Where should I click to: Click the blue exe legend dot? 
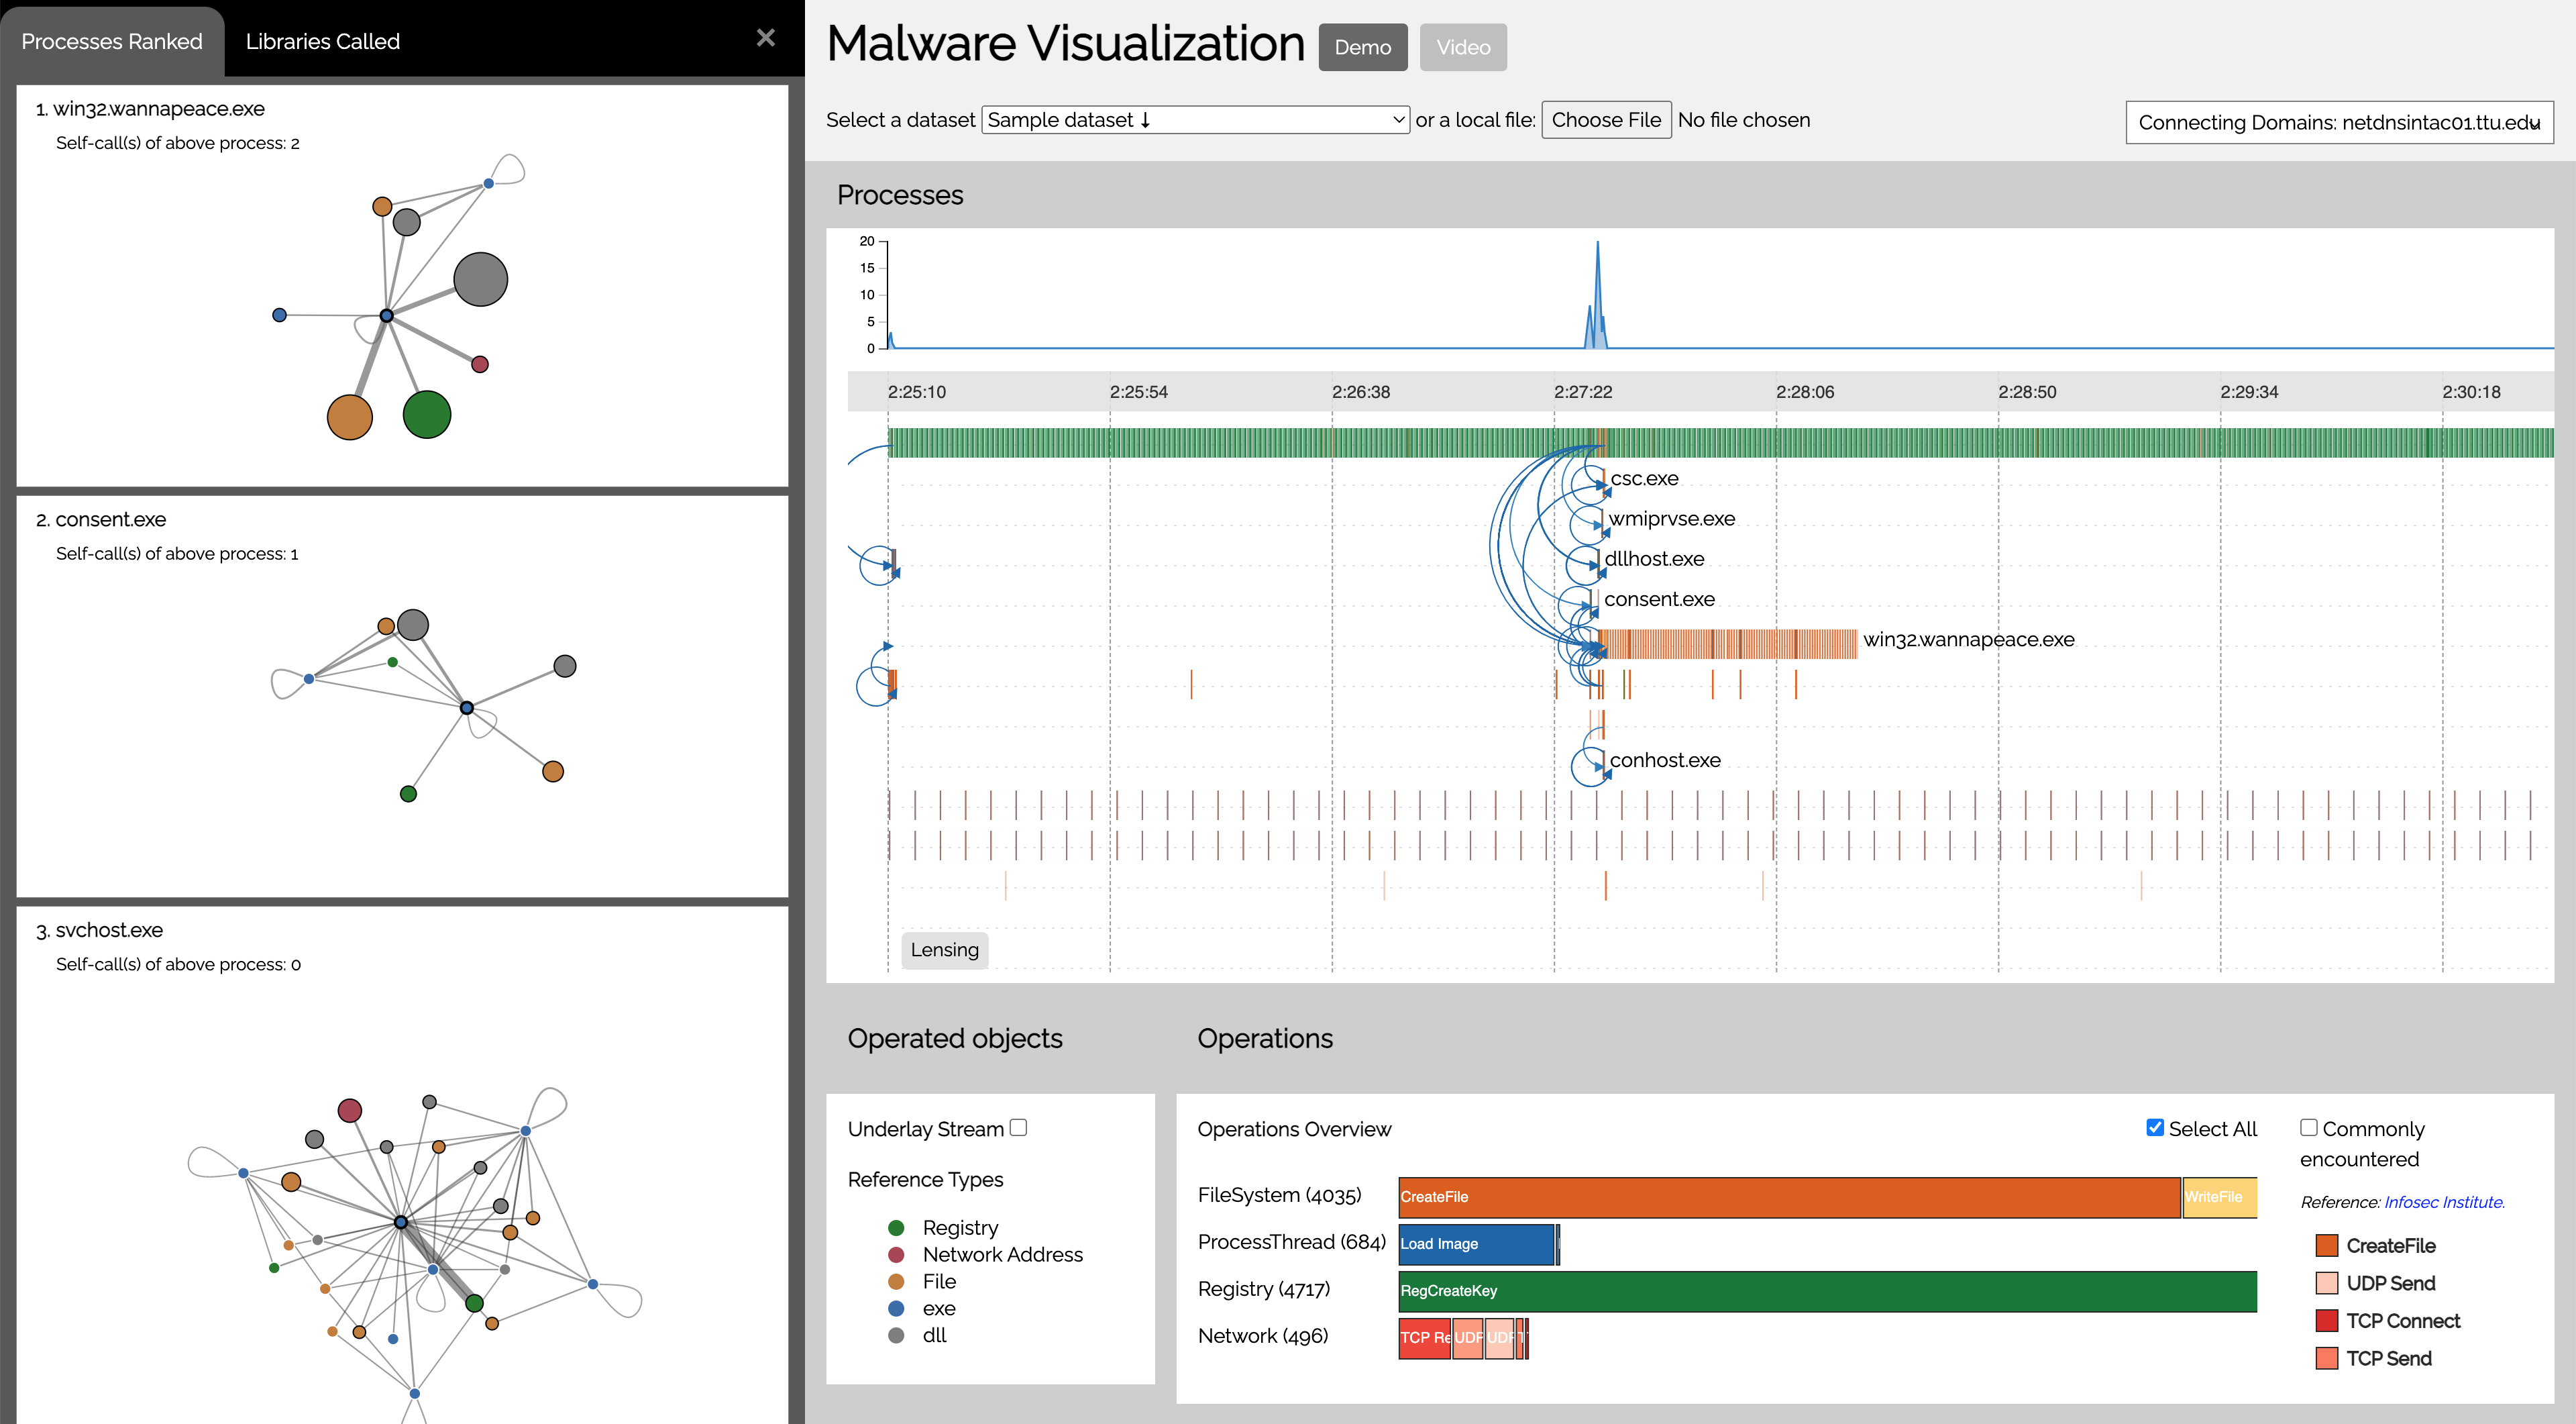coord(896,1308)
